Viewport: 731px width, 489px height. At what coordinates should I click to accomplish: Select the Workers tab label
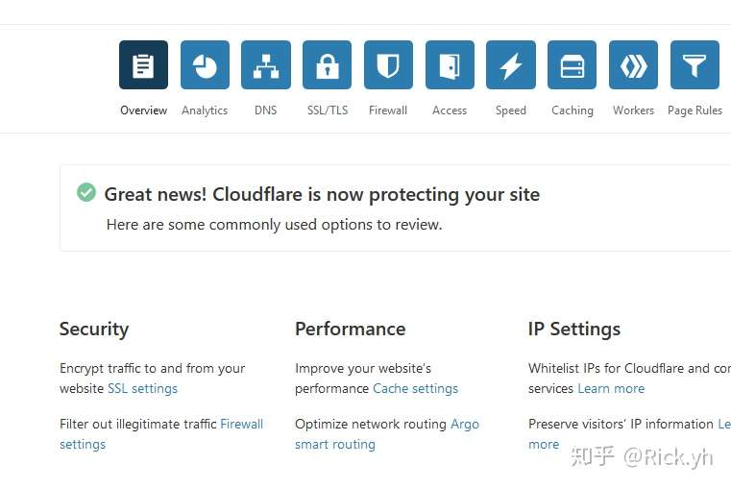click(634, 110)
